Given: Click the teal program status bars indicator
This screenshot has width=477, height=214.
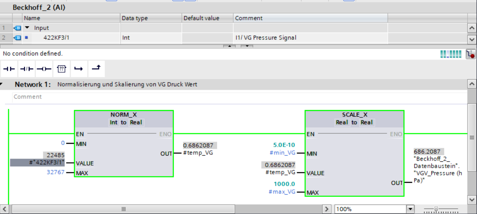Looking at the screenshot, I should pos(451,54).
